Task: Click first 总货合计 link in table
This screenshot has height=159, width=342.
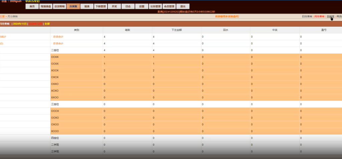Action: (x=58, y=37)
